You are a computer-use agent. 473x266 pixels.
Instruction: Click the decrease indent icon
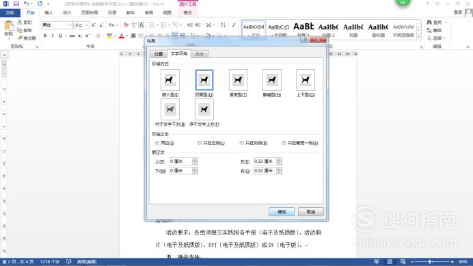click(x=190, y=25)
